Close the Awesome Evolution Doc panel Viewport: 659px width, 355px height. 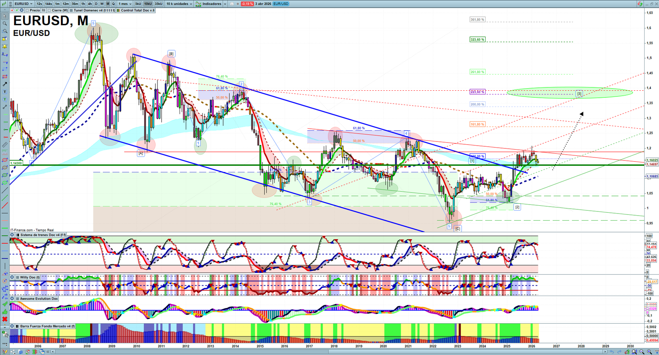12,299
